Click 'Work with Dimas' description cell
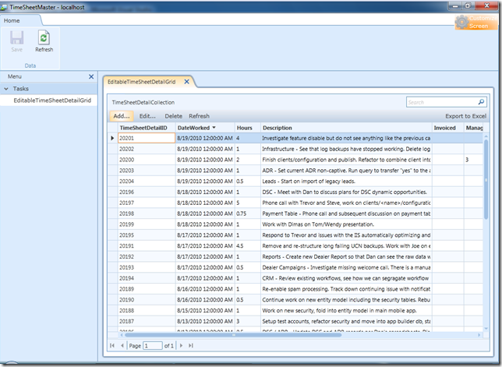Screen dimensions: 502x367 [x=346, y=224]
